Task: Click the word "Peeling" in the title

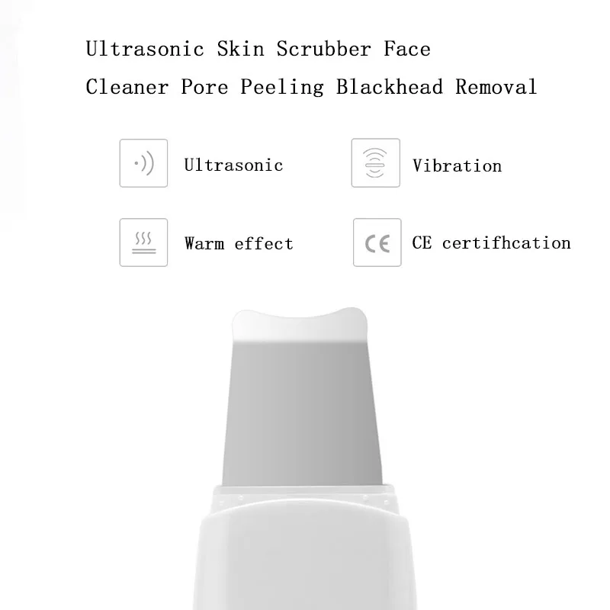Action: click(281, 87)
